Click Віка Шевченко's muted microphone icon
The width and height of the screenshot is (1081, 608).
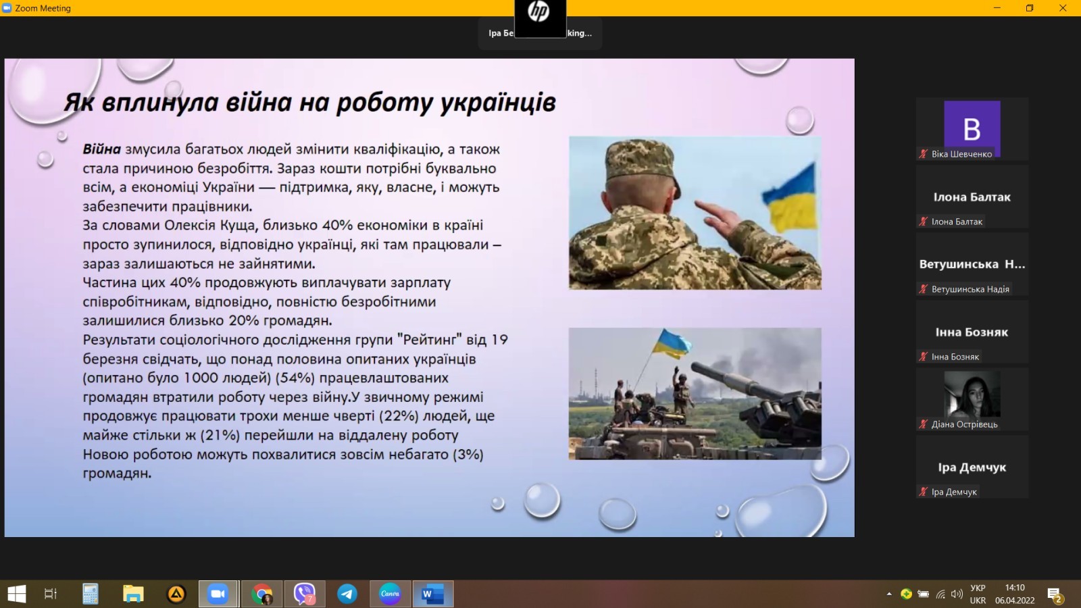click(x=923, y=154)
